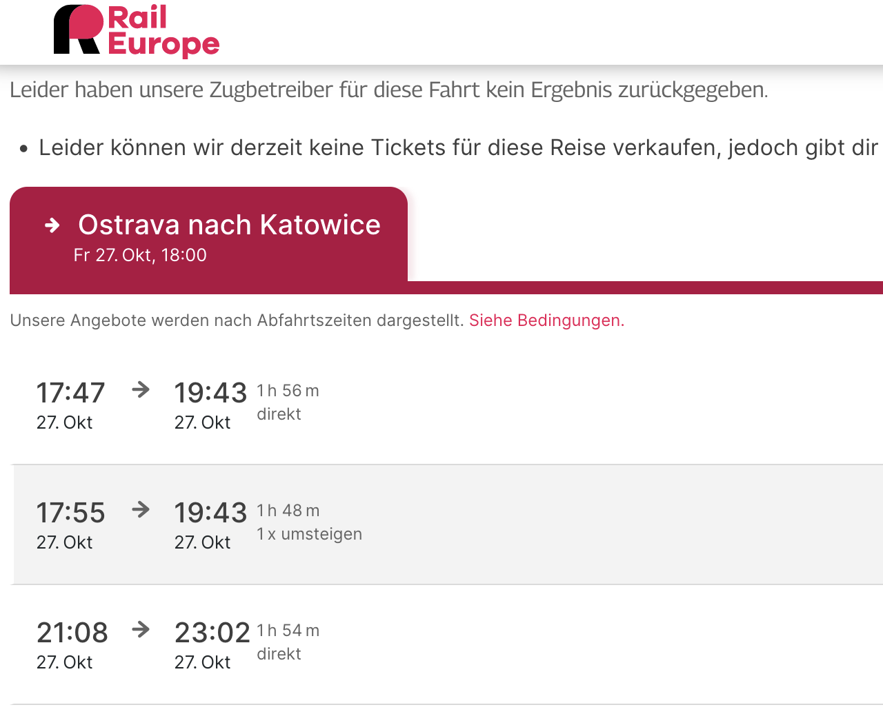
Task: Click "direkt" label of the 21:08 connection
Action: (x=279, y=654)
